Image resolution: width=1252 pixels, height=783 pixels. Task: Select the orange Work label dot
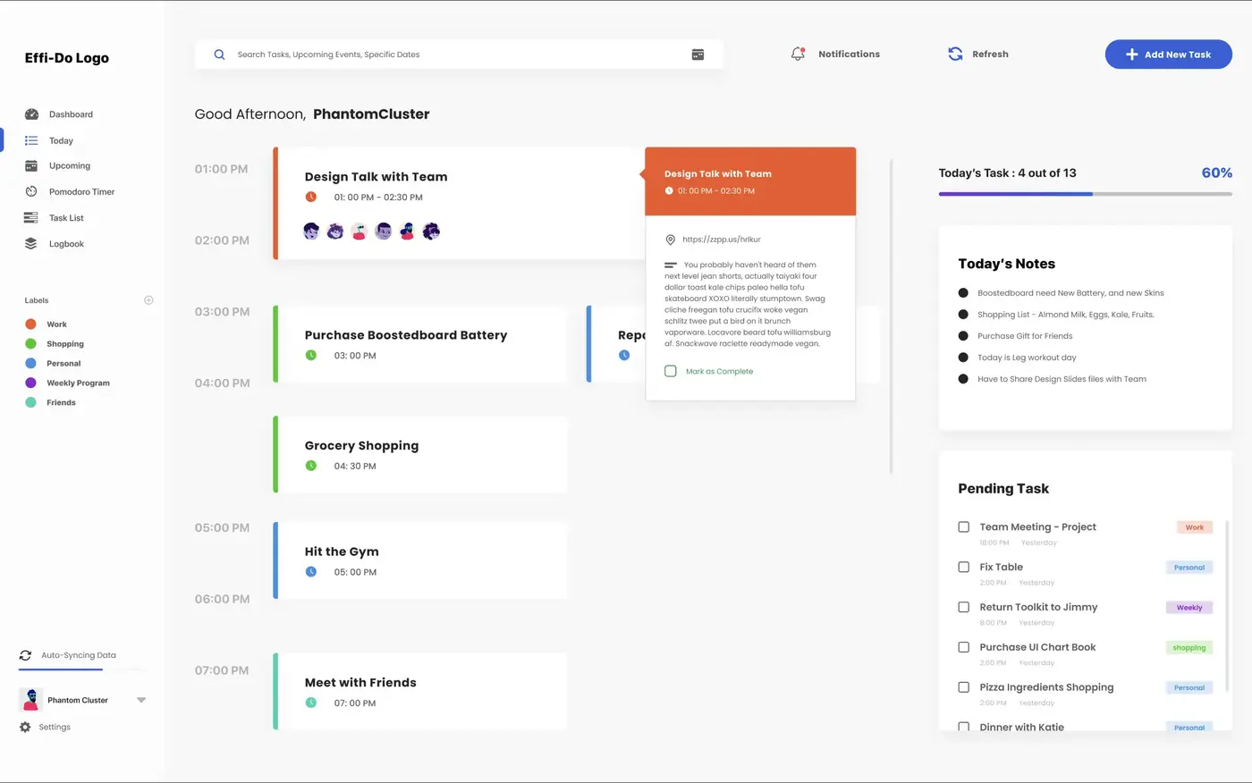tap(30, 324)
